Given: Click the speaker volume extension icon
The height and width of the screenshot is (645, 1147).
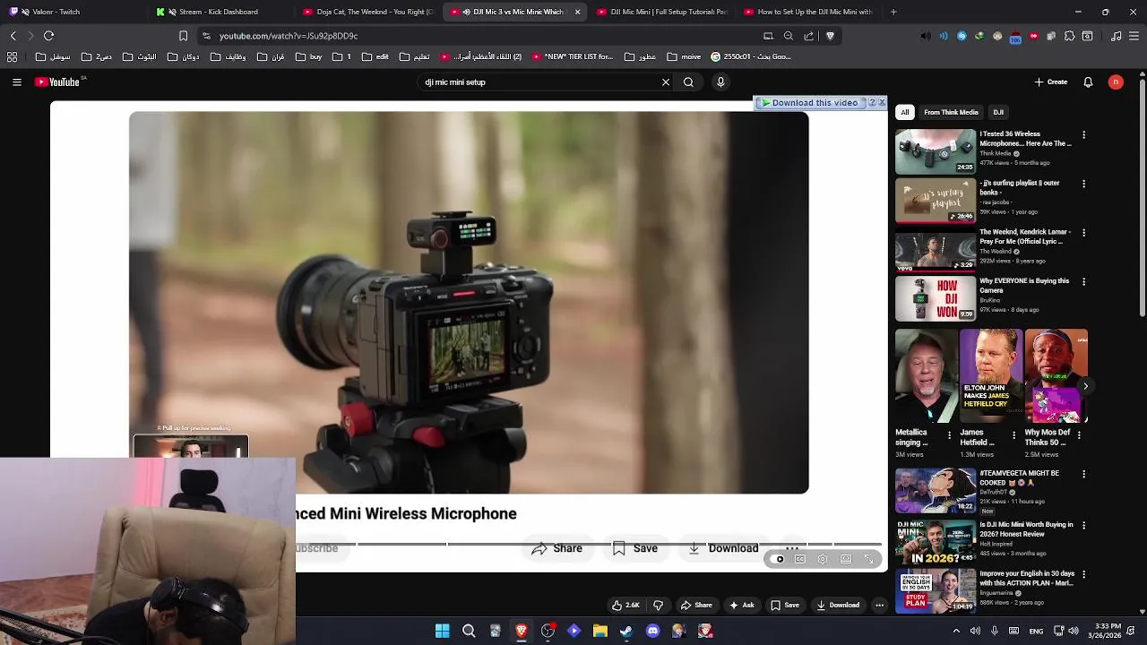Looking at the screenshot, I should [926, 36].
